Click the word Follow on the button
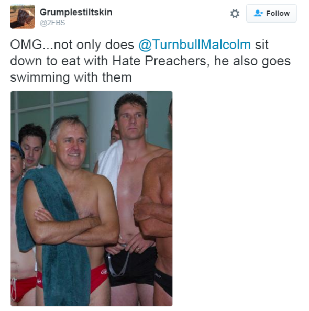 (x=278, y=14)
